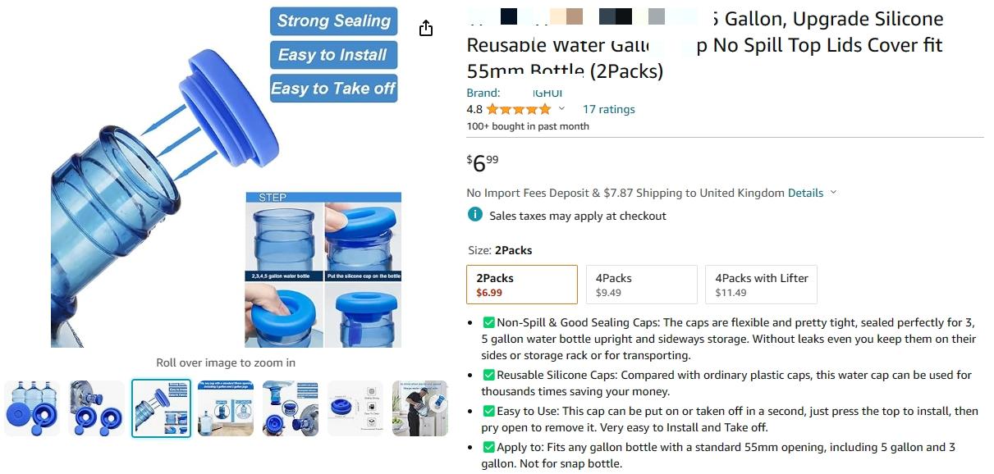Open sixth thumbnail with cap feature diagram
The image size is (994, 474).
[x=355, y=408]
